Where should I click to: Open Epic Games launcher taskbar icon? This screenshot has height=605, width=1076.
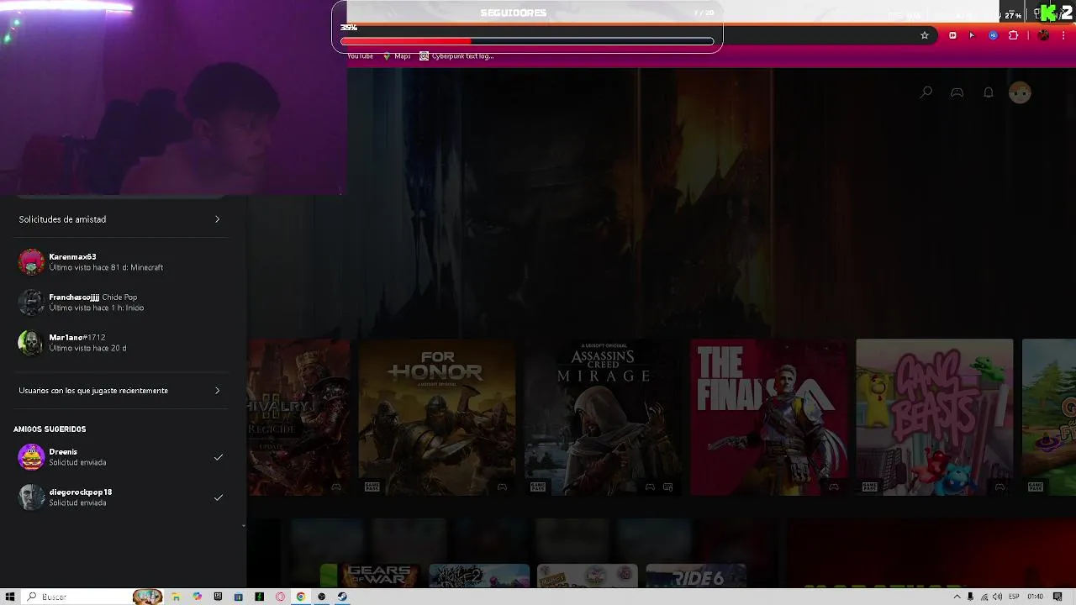coord(218,597)
